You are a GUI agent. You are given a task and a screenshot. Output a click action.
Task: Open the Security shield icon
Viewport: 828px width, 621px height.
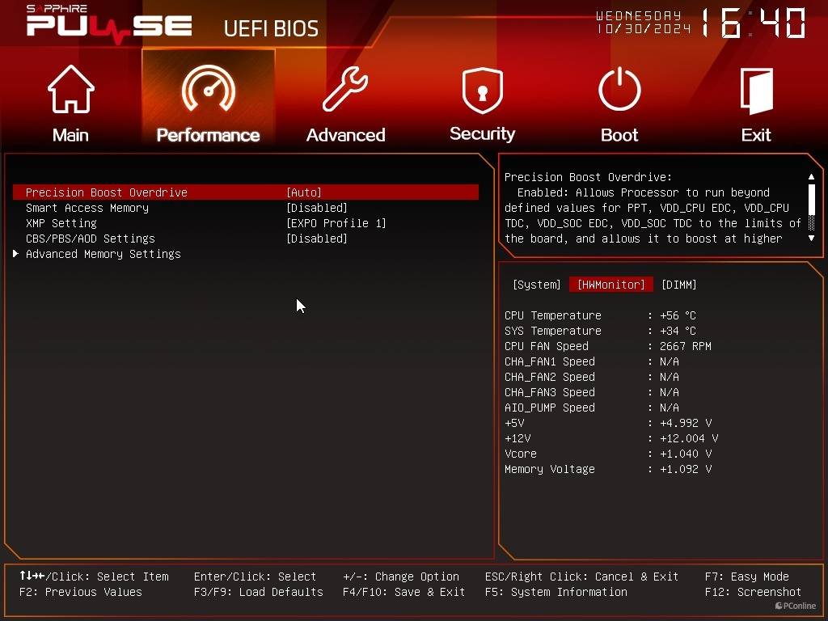tap(482, 91)
